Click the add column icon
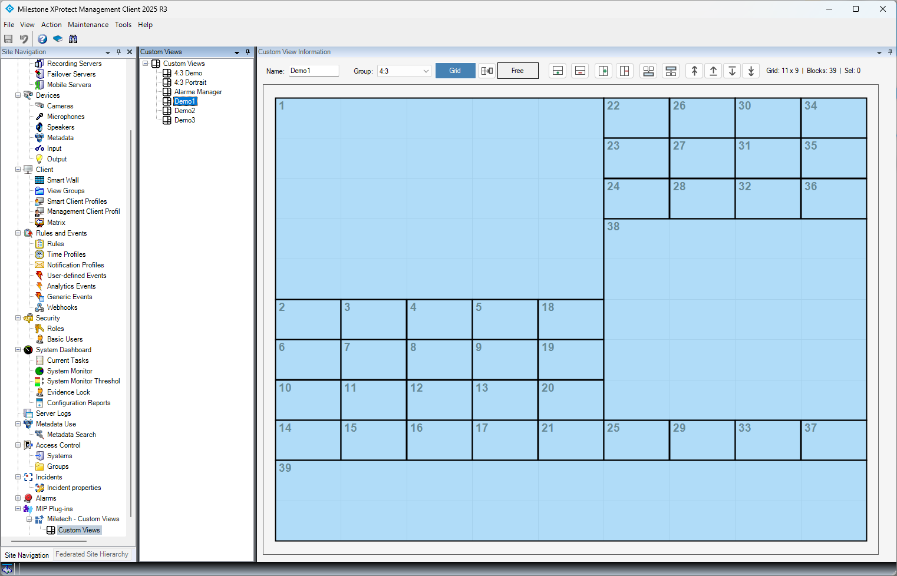Screen dimensions: 897x576 [x=604, y=71]
